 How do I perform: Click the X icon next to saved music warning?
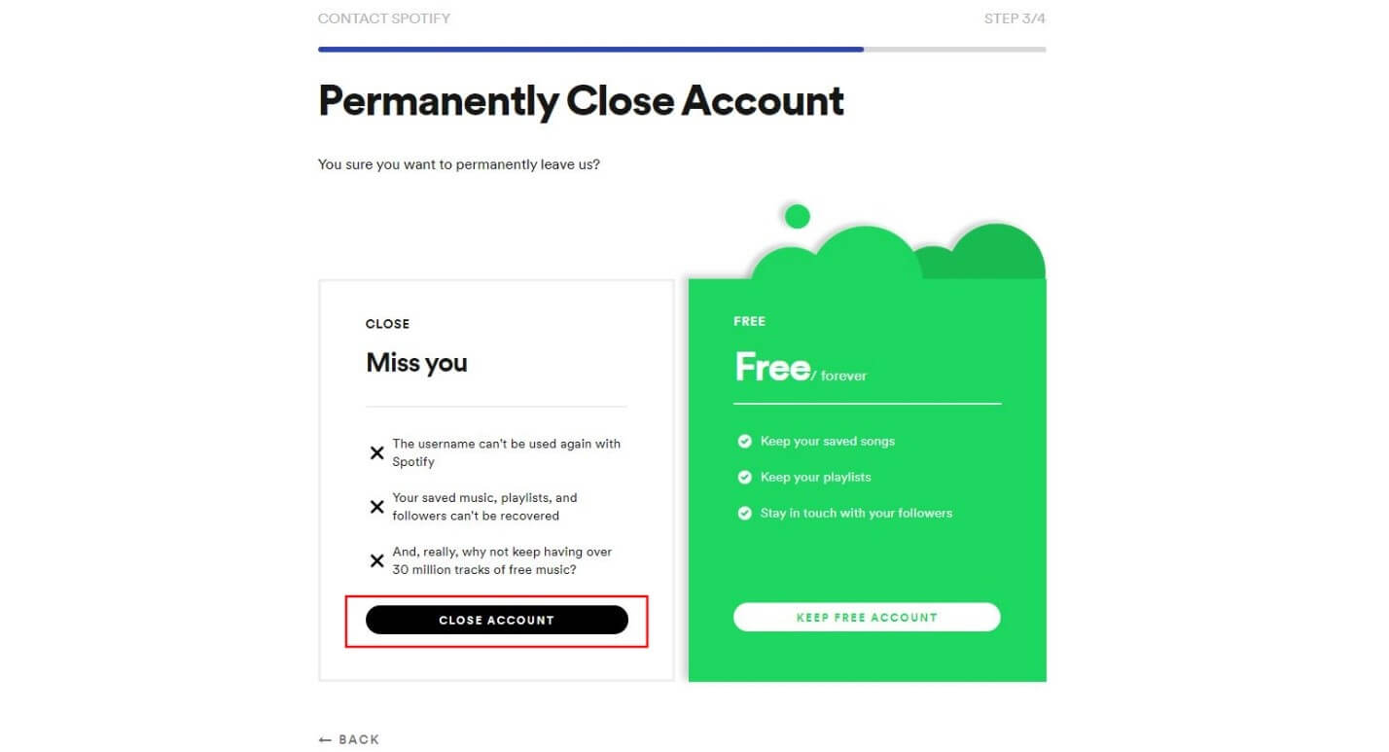(x=377, y=506)
